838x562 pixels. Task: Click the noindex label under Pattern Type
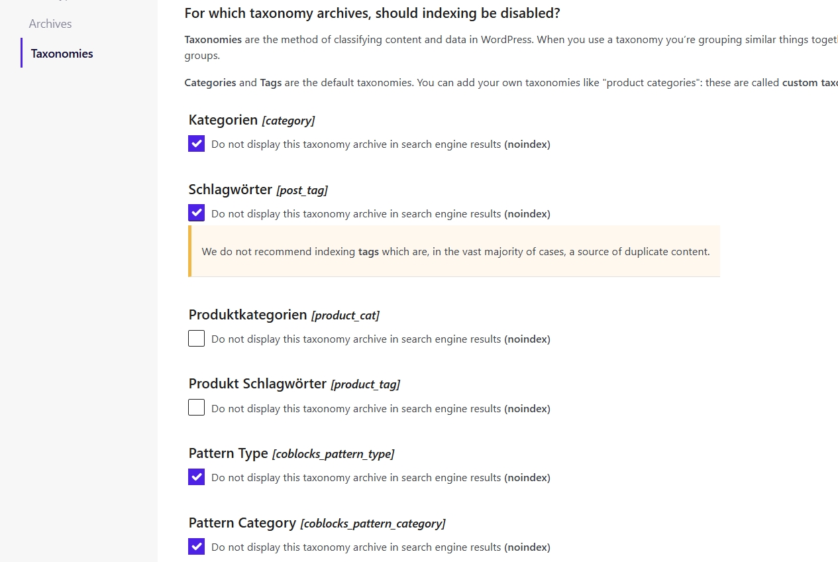click(x=380, y=478)
